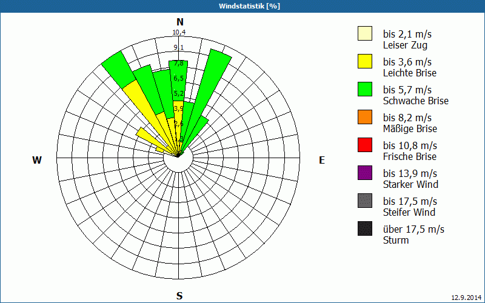Click the 5,2 scale value

tap(178, 93)
